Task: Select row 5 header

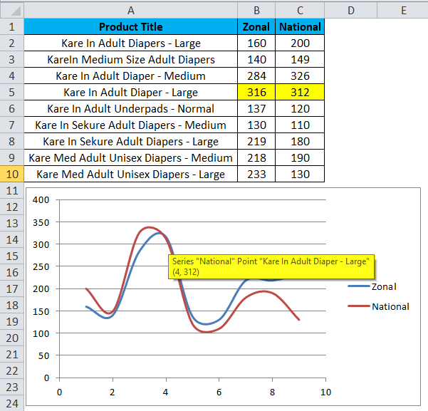Action: click(12, 93)
